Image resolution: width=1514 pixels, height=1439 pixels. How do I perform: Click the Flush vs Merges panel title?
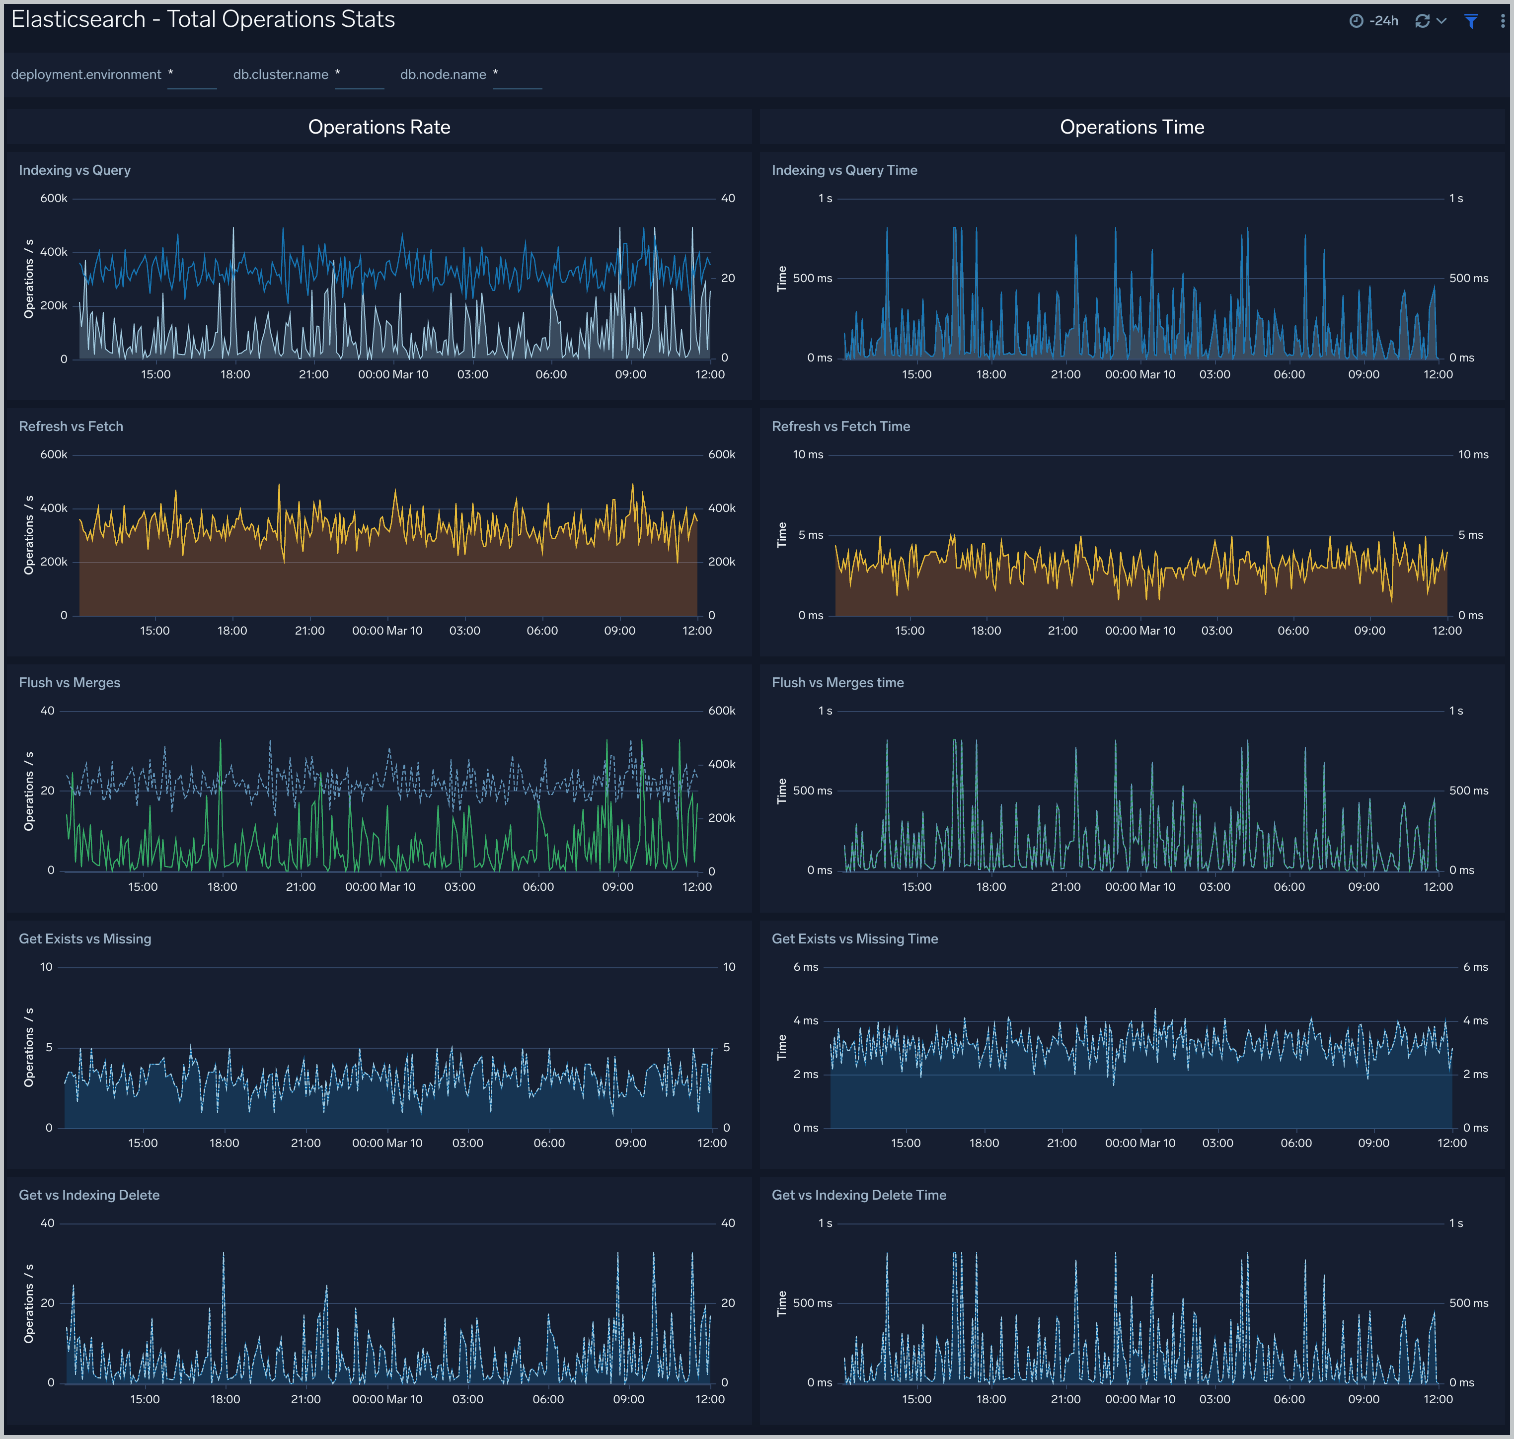click(x=69, y=683)
